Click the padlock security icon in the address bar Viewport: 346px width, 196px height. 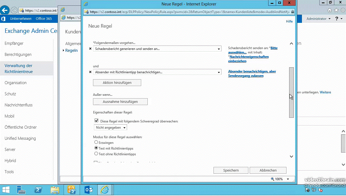point(292,12)
